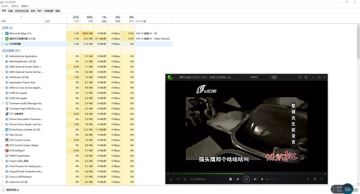Open the 选项(O) menu
Viewport: 360px width, 194px height.
pyautogui.click(x=15, y=6)
